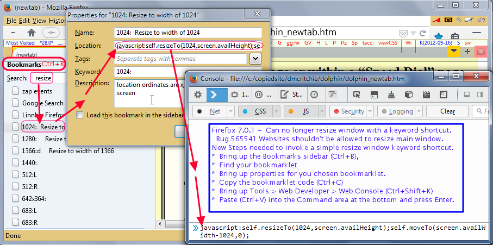Open the bookmarks list clipboard icon

[x=454, y=36]
